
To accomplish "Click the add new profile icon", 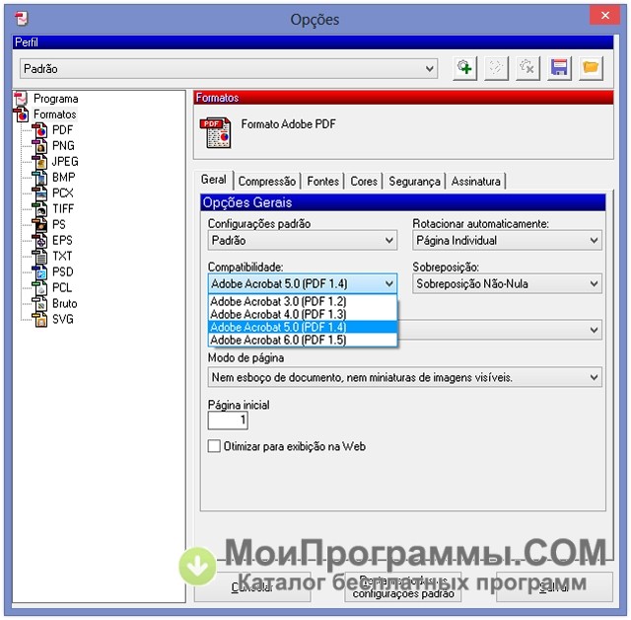I will click(x=464, y=68).
